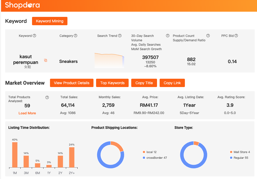Click the help icon next to Keyword
Screen dimensions: 257x179
point(34,36)
